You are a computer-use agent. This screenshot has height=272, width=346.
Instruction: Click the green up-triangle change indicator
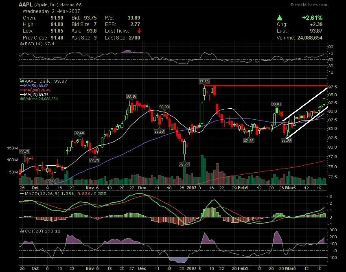coord(280,18)
